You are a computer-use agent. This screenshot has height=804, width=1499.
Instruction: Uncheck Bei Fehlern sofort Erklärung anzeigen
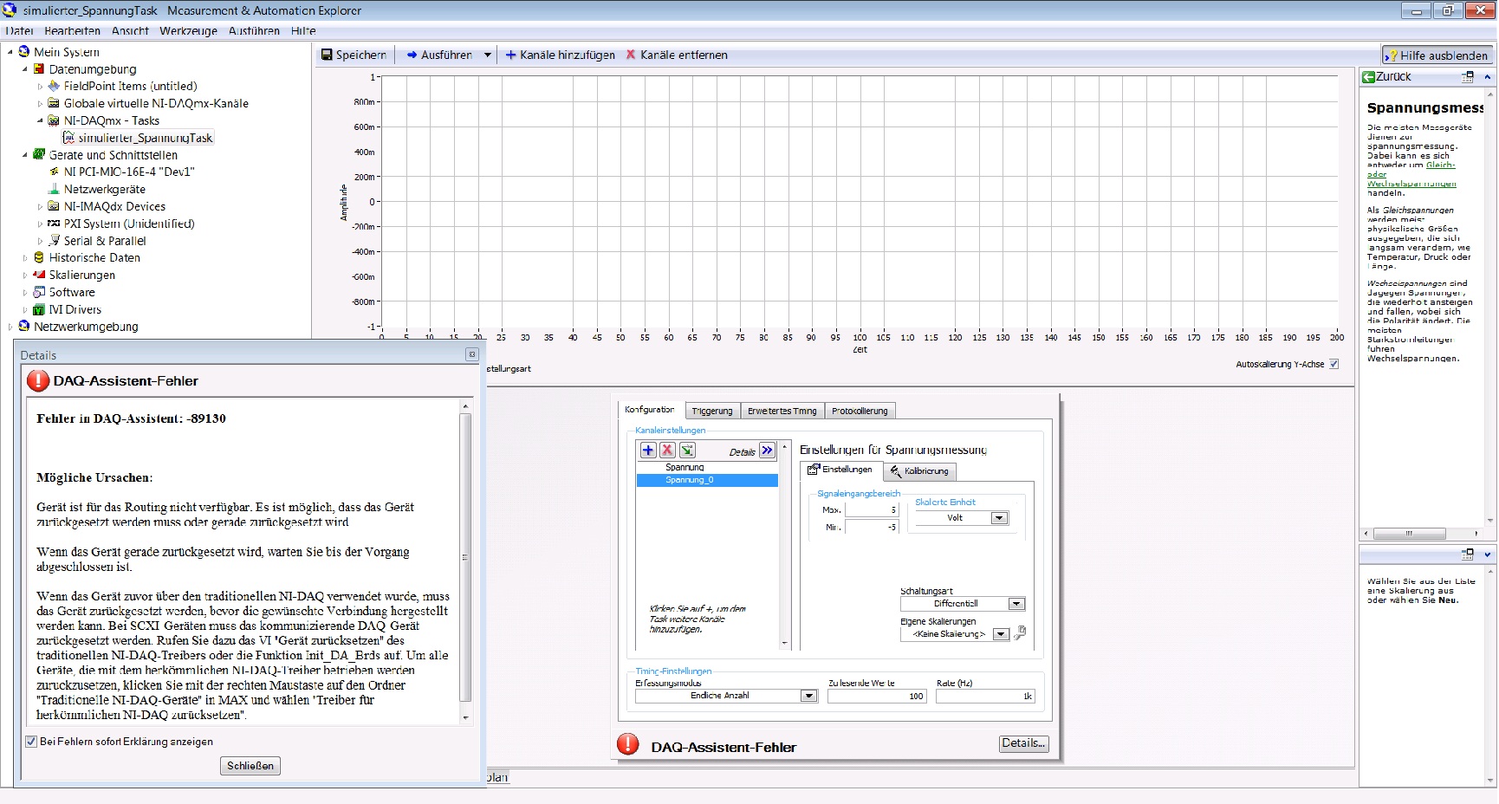point(31,742)
